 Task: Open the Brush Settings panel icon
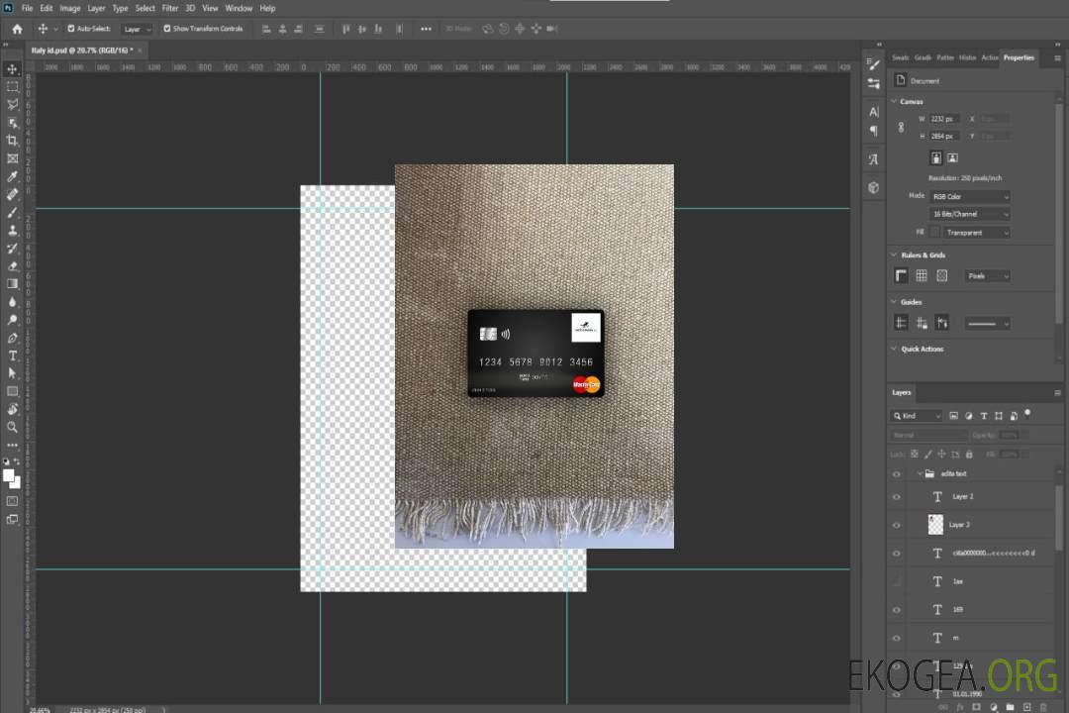coord(874,64)
